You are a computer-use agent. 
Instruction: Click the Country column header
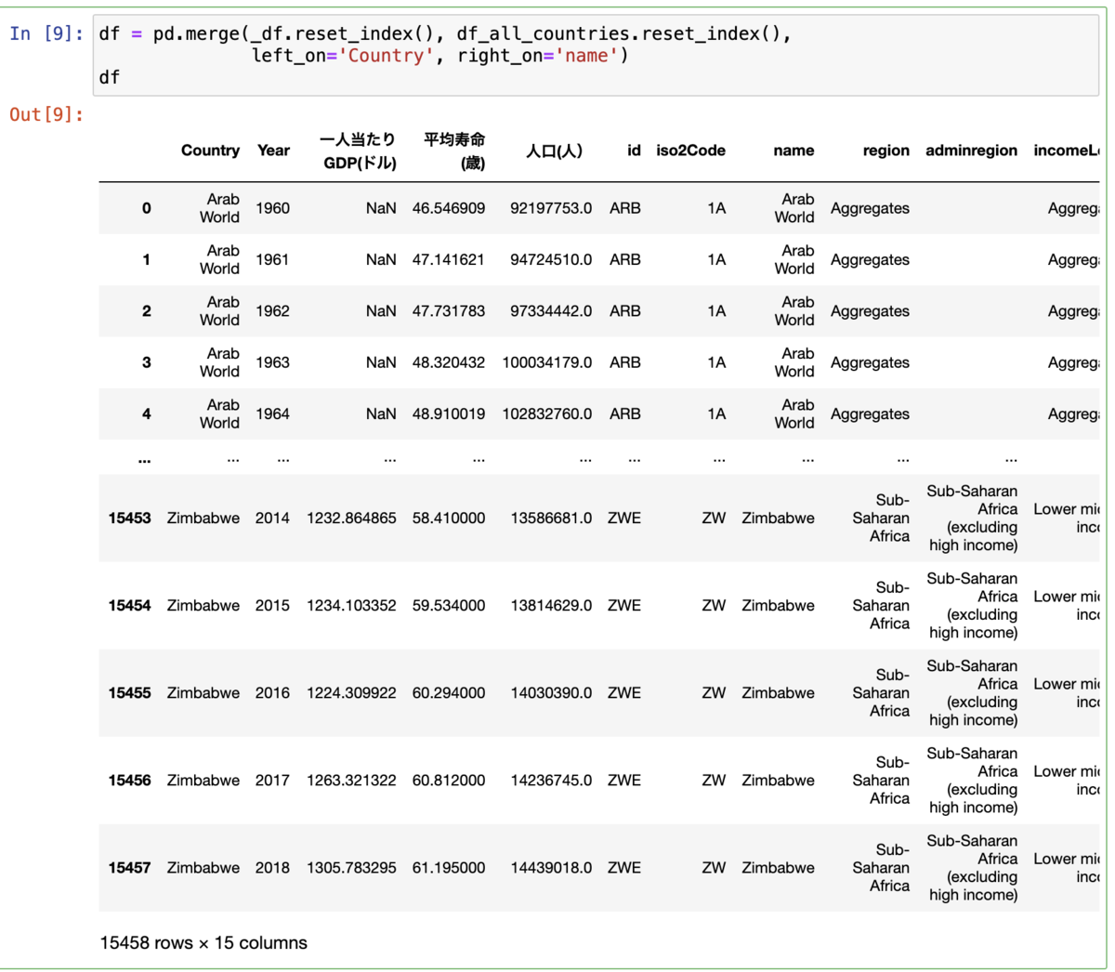[x=210, y=151]
